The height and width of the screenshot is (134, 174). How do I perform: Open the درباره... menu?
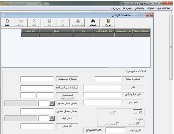(x=115, y=8)
